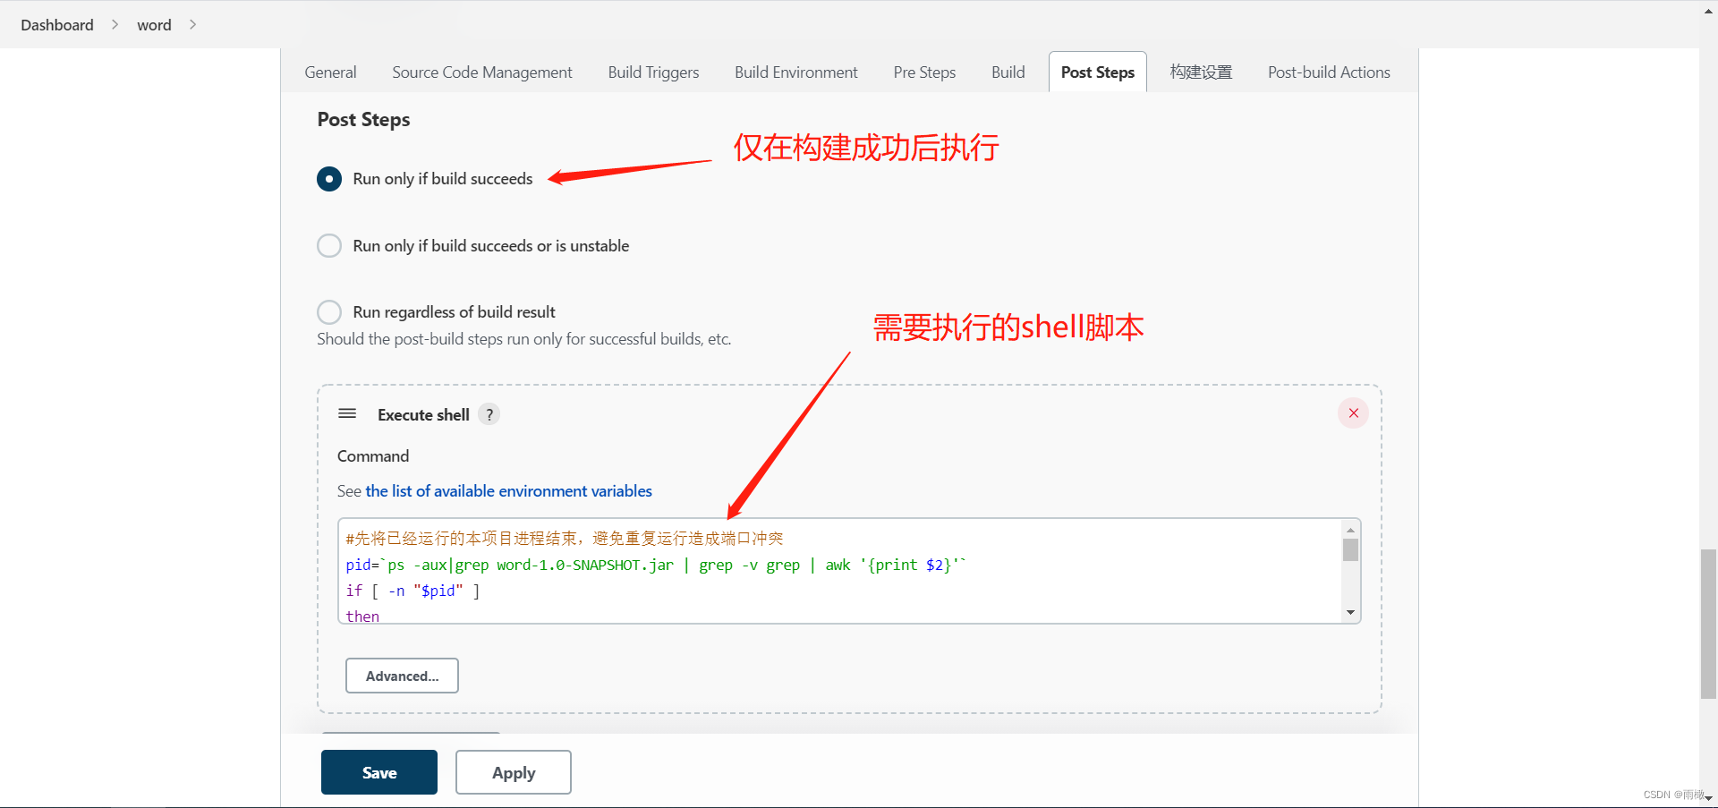This screenshot has height=808, width=1718.
Task: Click the Apply button
Action: (x=514, y=772)
